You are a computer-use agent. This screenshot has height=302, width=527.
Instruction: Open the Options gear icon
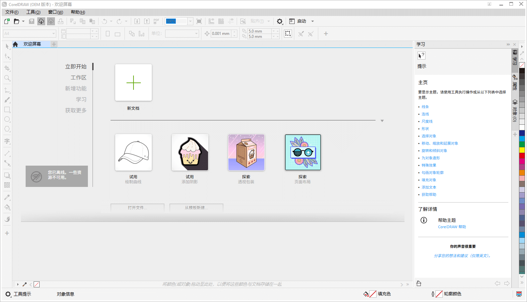(x=280, y=21)
